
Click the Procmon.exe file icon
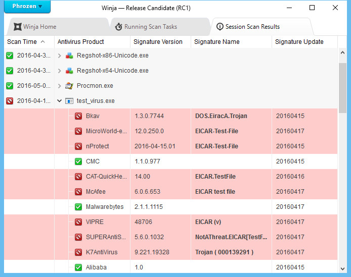click(69, 86)
